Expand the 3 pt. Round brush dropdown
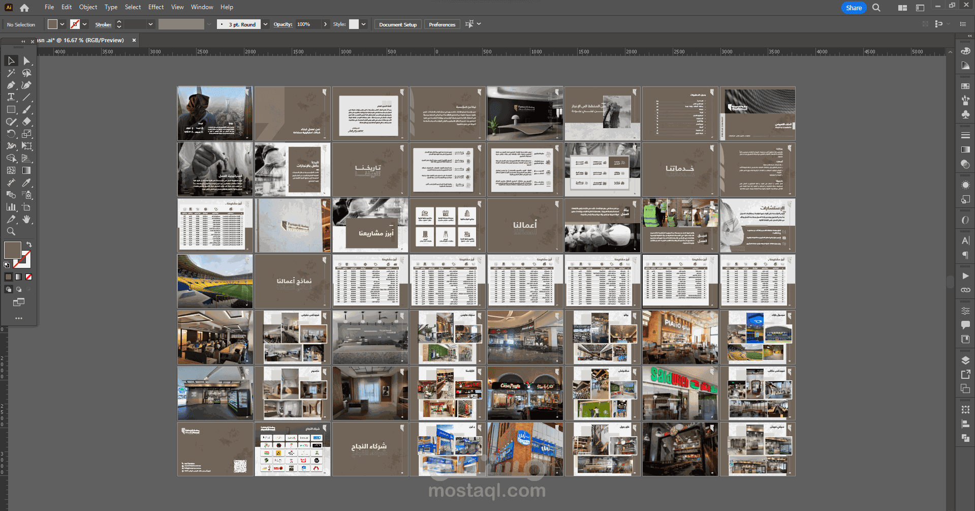Viewport: 975px width, 511px height. click(265, 24)
